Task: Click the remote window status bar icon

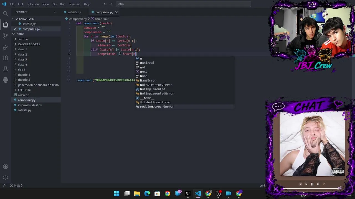Action: [4, 185]
